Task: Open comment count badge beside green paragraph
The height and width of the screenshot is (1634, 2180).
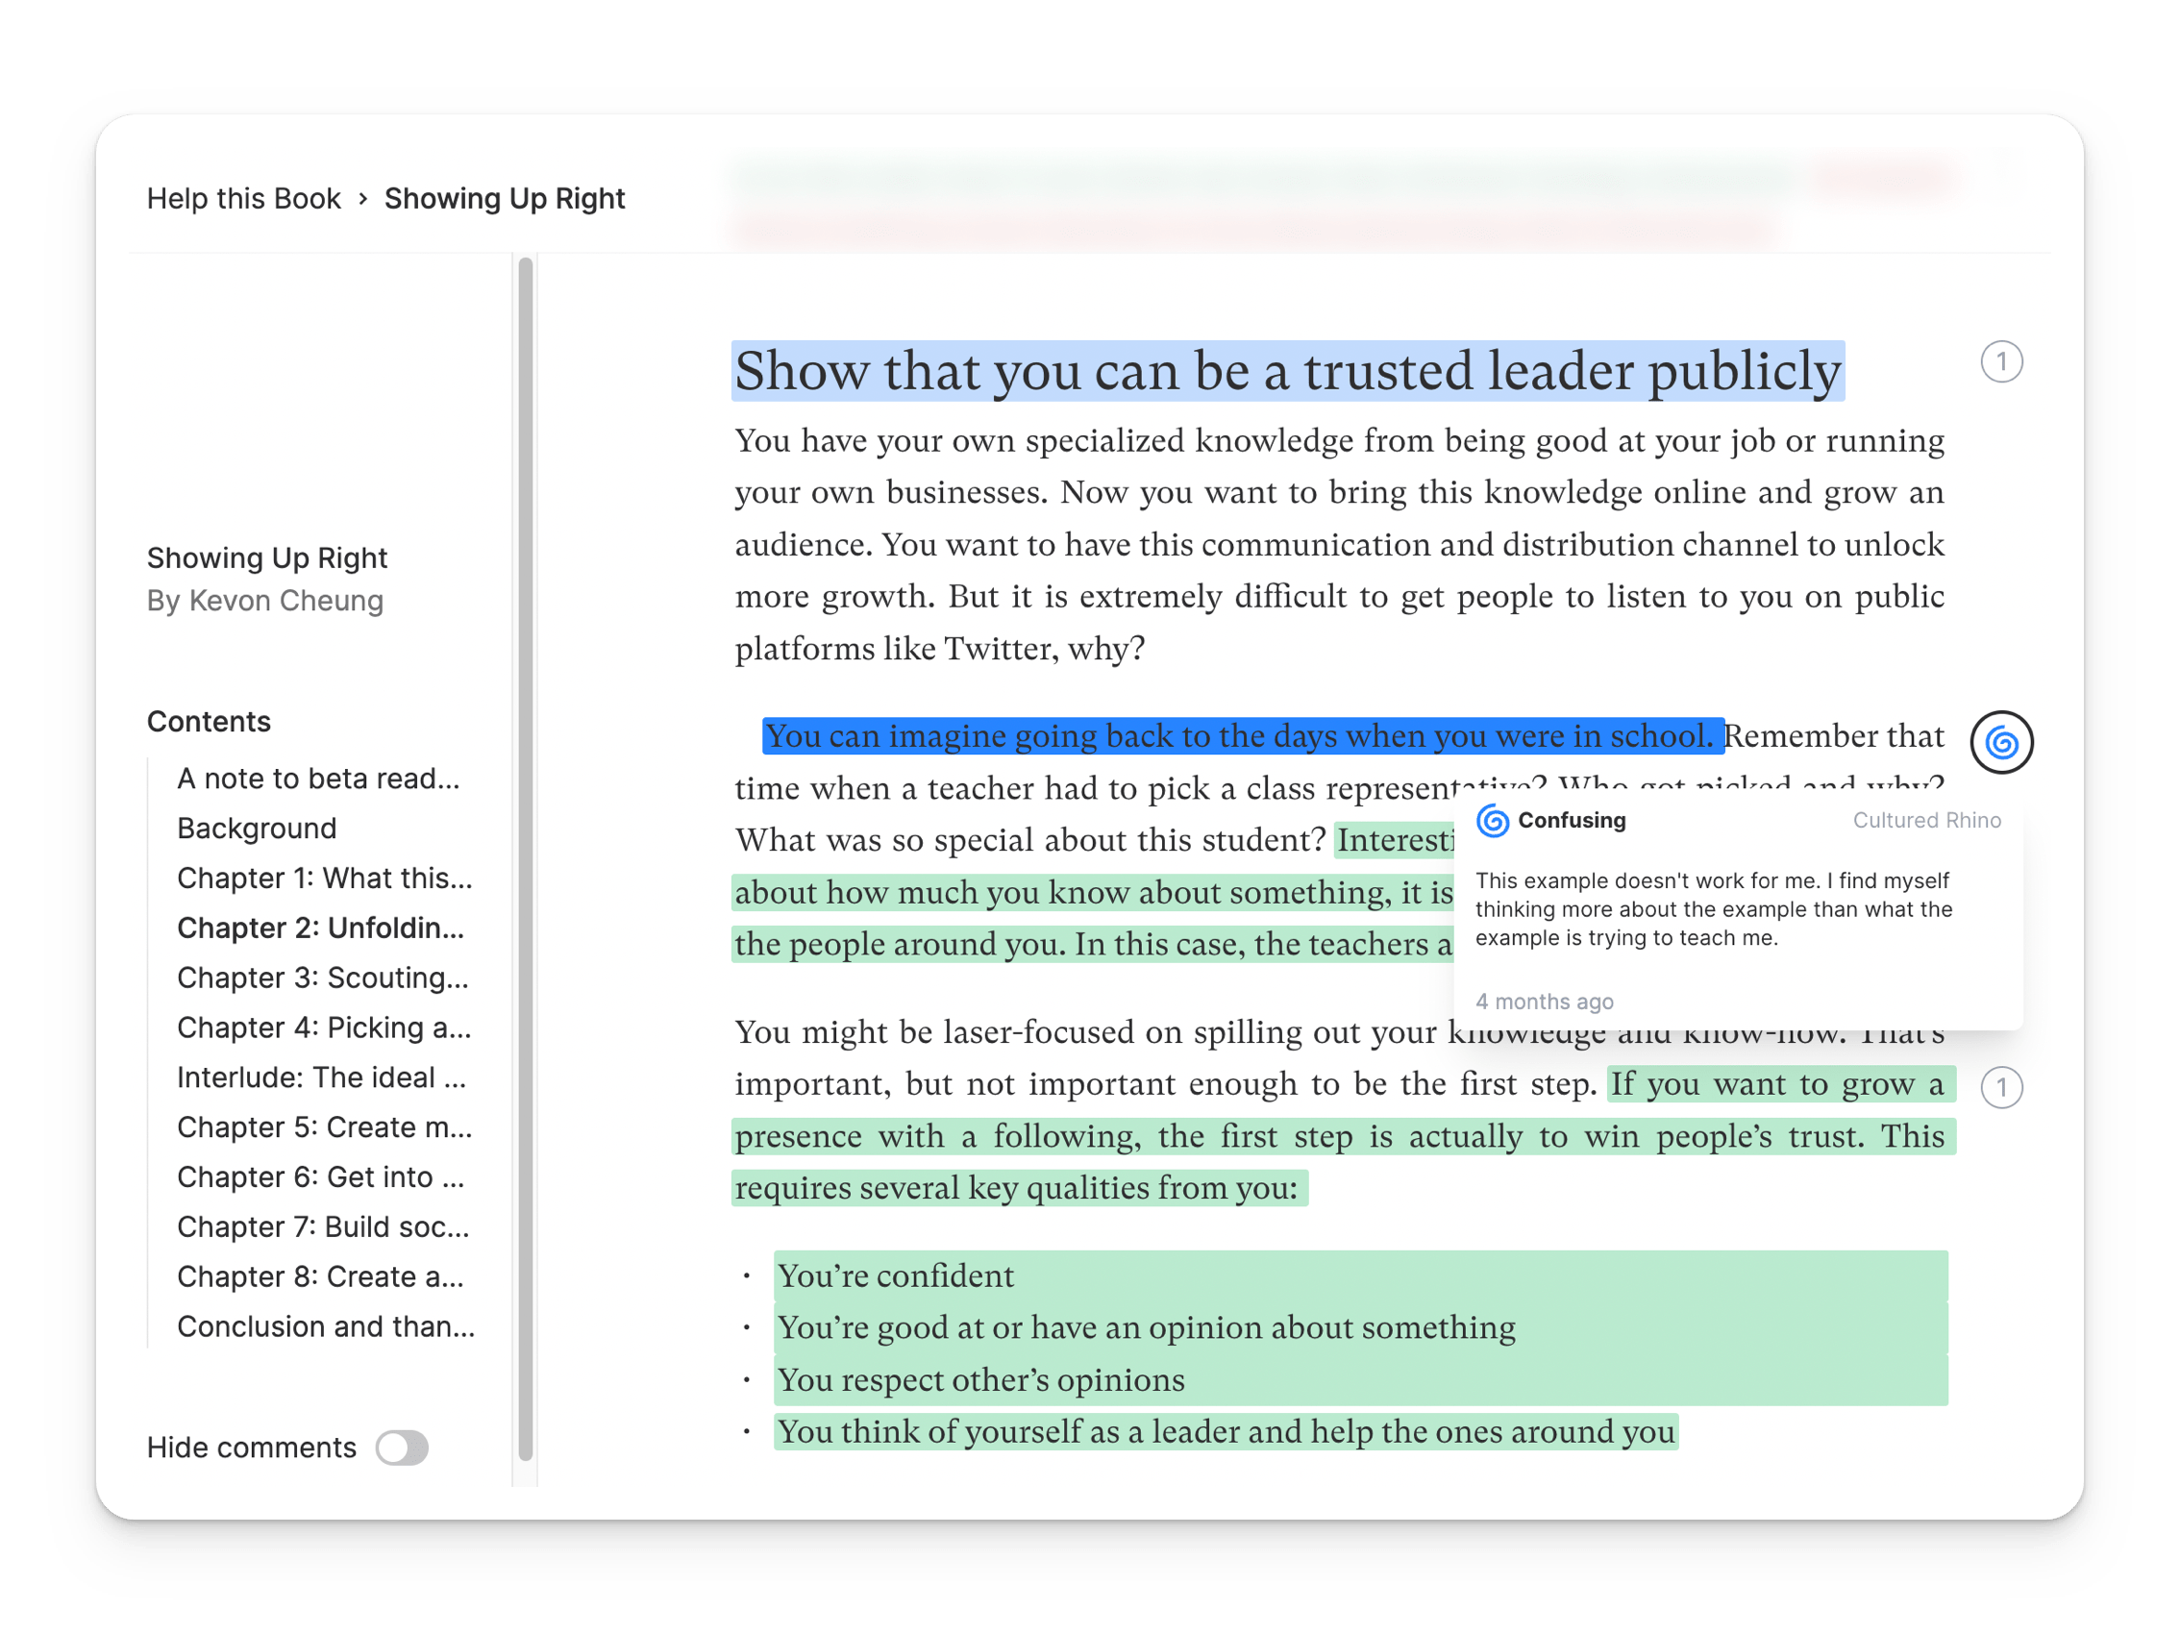Action: (x=2000, y=1087)
